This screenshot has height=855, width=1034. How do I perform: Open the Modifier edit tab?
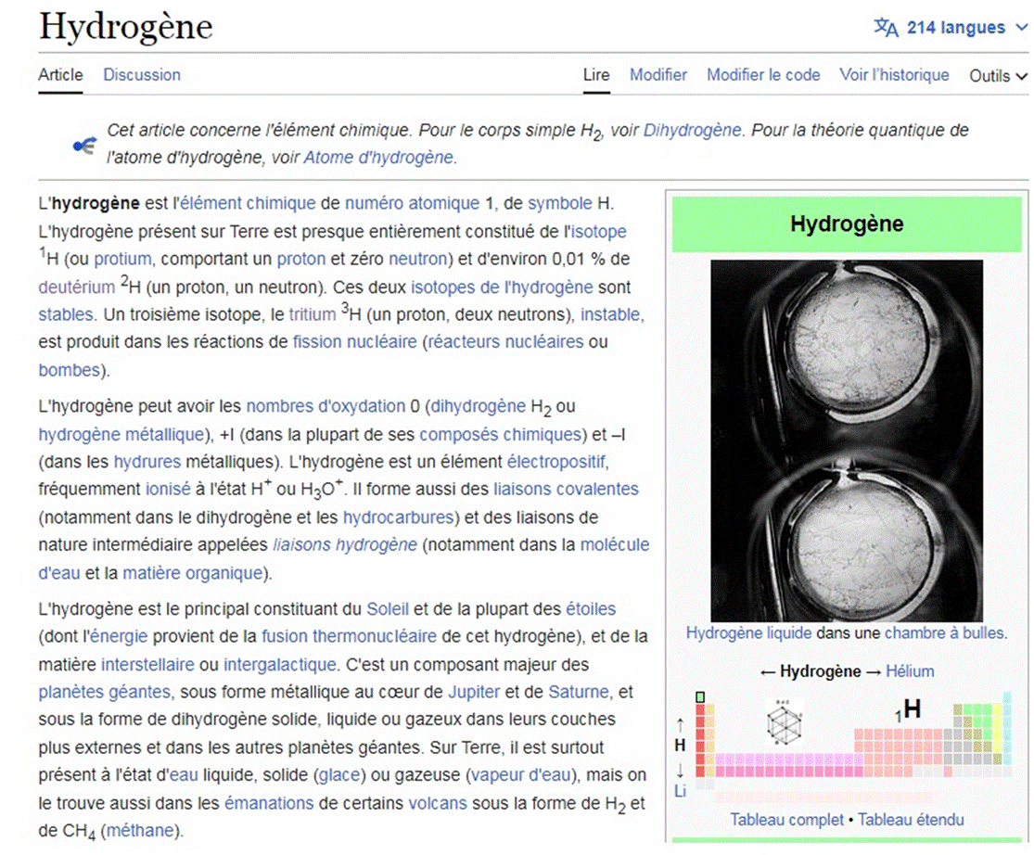point(658,74)
